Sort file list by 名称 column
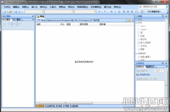This screenshot has height=112, width=170. click(x=44, y=24)
